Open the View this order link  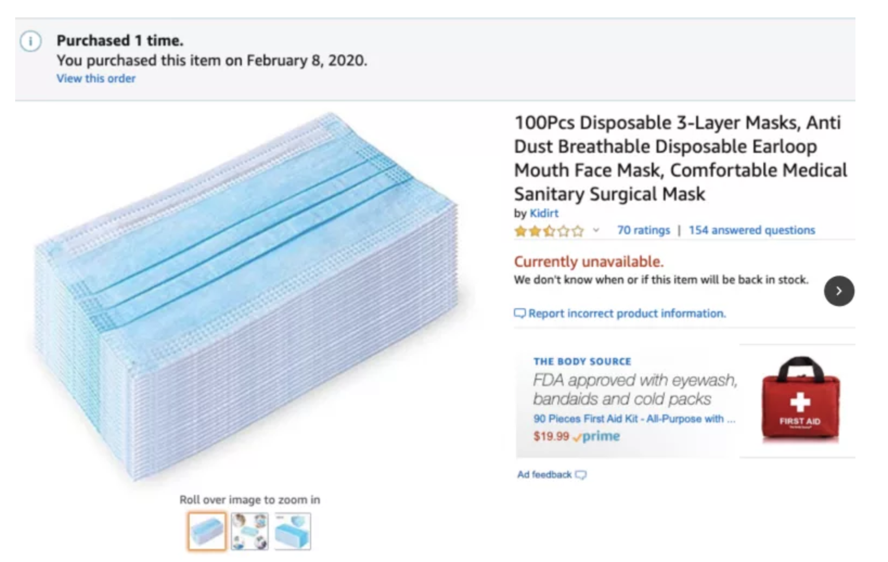96,79
